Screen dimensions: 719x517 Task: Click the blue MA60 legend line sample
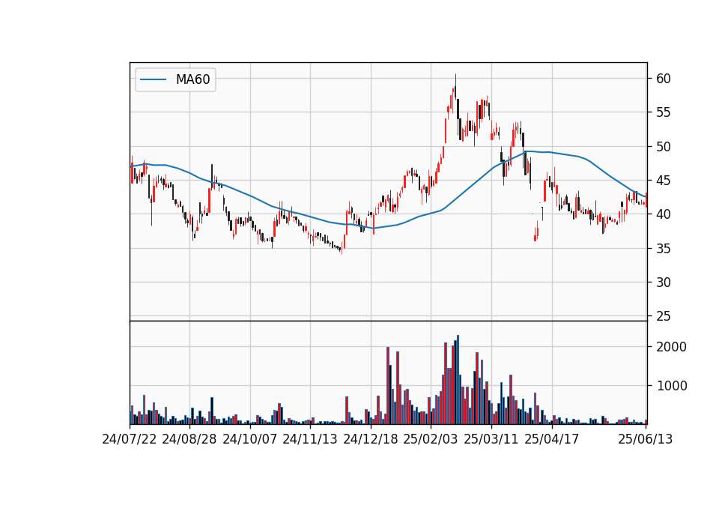tap(153, 79)
